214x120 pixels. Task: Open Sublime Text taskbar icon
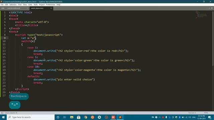pyautogui.click(x=120, y=117)
